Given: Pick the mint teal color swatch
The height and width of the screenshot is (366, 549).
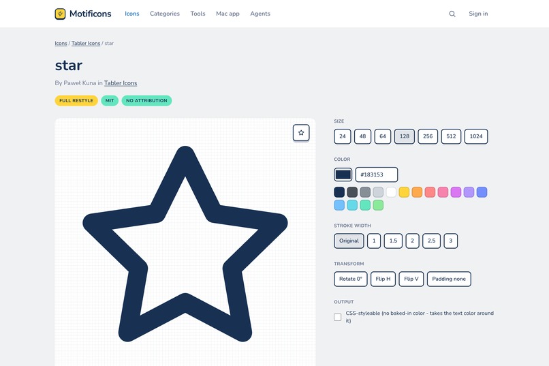Looking at the screenshot, I should tap(365, 205).
